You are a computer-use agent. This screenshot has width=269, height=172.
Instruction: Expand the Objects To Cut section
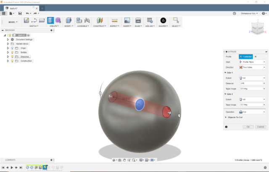[x=226, y=117]
